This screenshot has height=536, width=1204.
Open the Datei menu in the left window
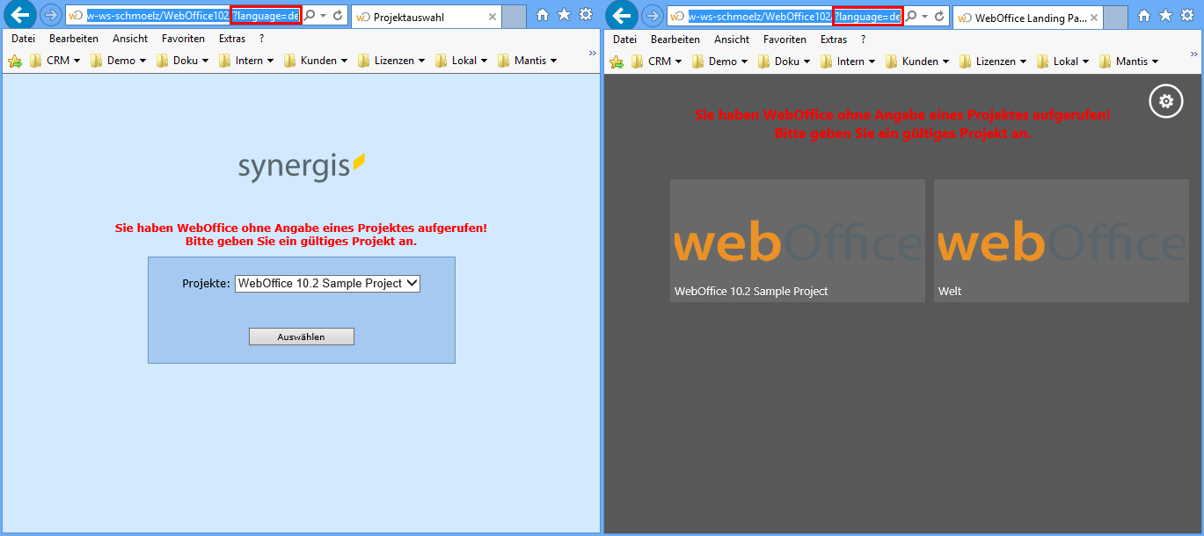23,39
